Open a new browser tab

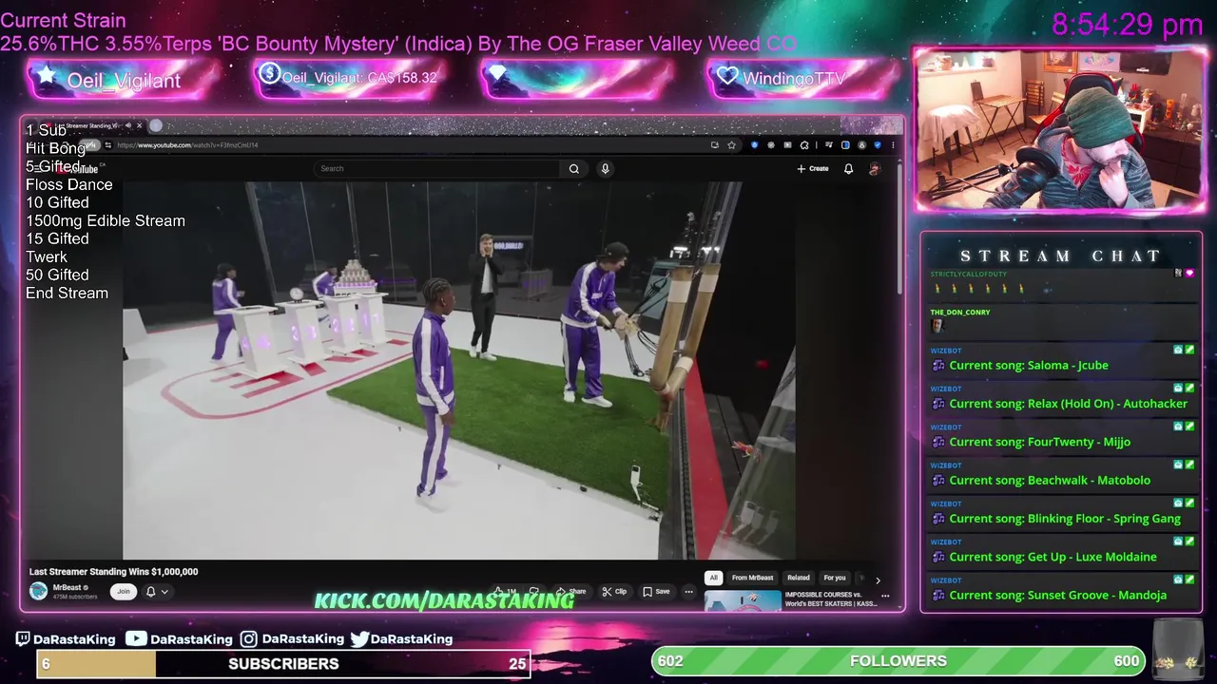[x=156, y=125]
